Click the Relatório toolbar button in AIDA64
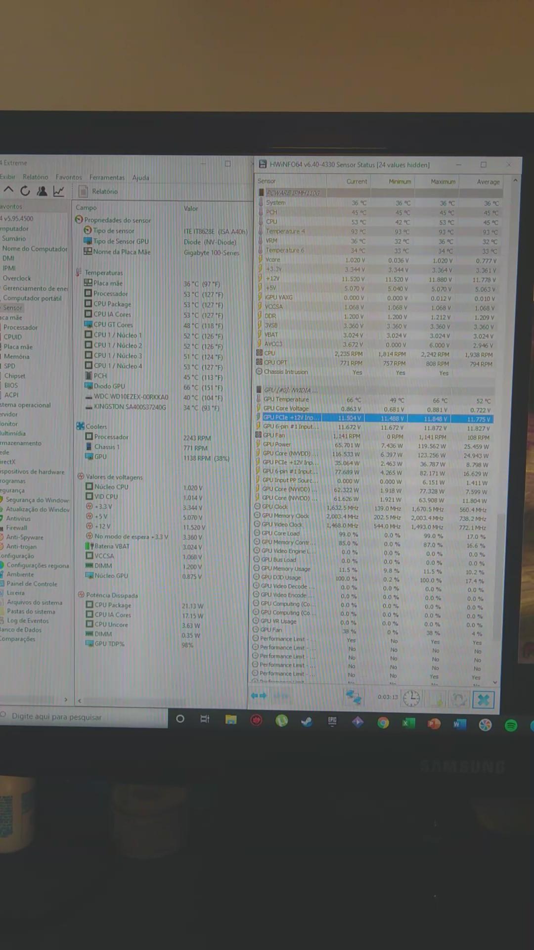534x950 pixels. click(x=98, y=191)
